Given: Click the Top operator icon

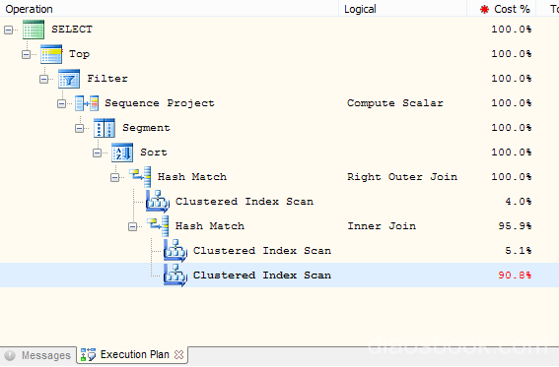Looking at the screenshot, I should tap(51, 54).
